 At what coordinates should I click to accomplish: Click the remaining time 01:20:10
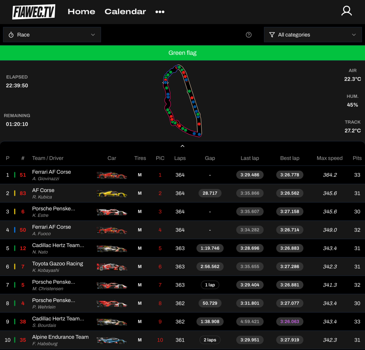point(17,124)
